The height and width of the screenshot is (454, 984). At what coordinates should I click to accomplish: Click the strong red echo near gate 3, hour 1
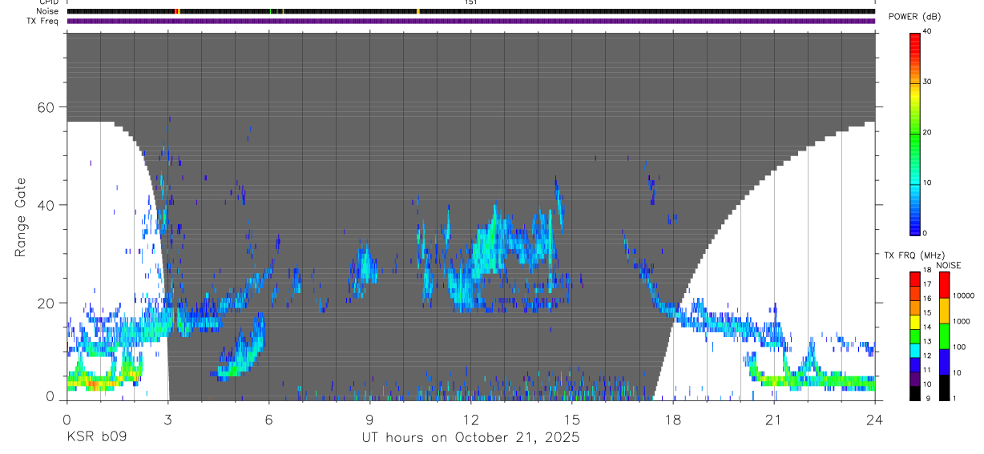click(95, 385)
